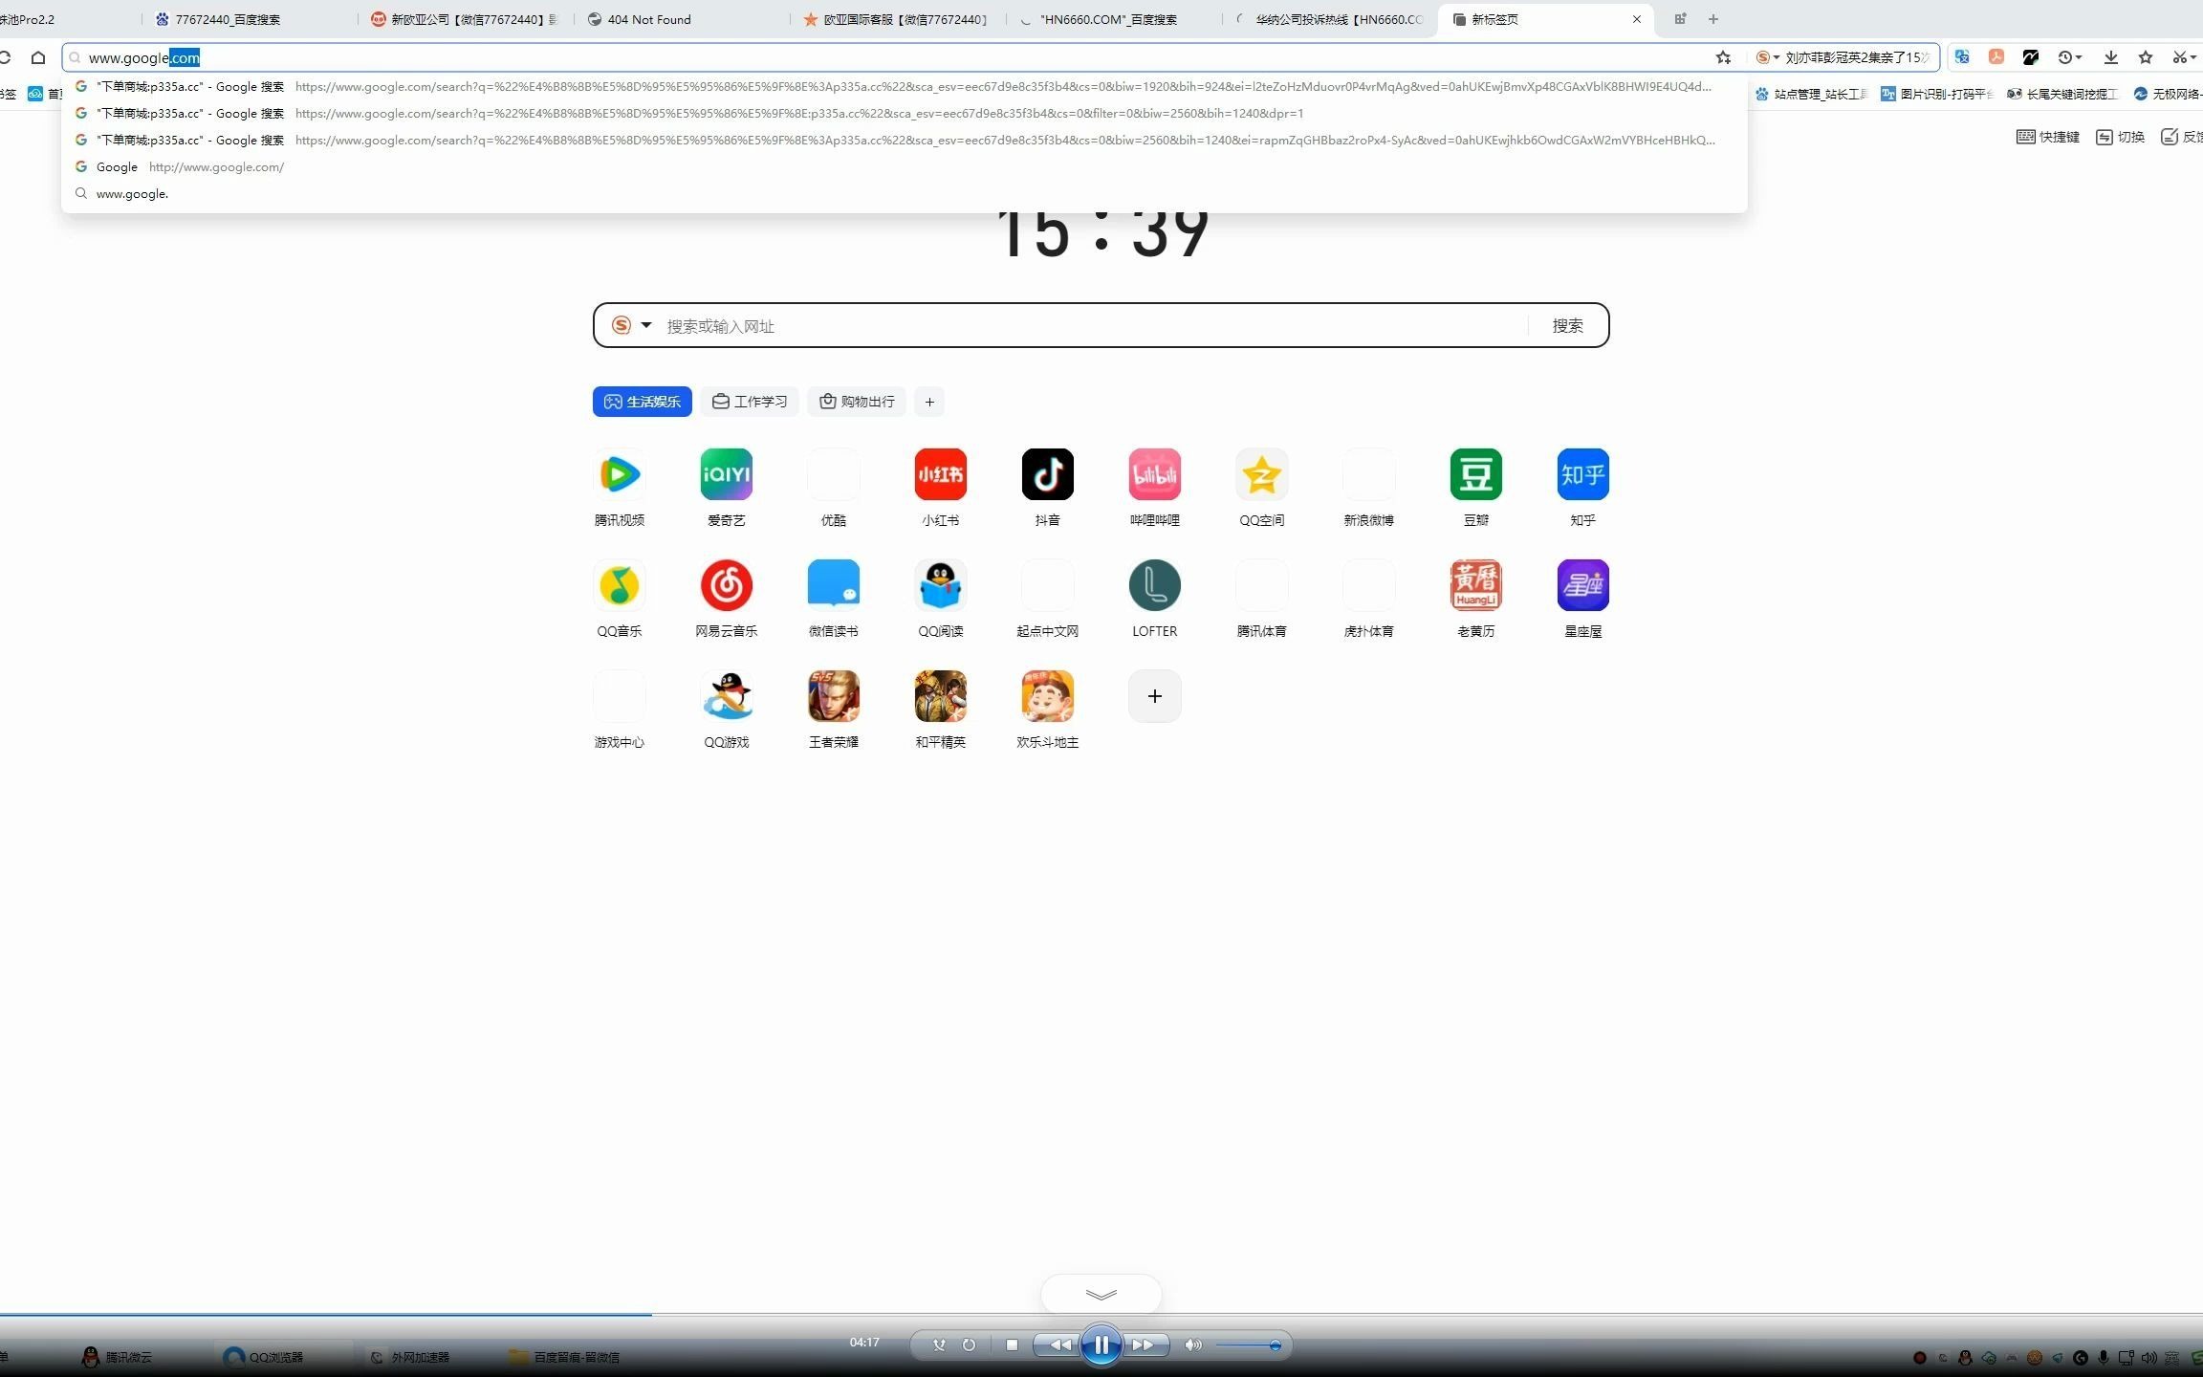Viewport: 2203px width, 1377px height.
Task: Open the 爱奇艺 iQIYI shortcut
Action: click(727, 474)
